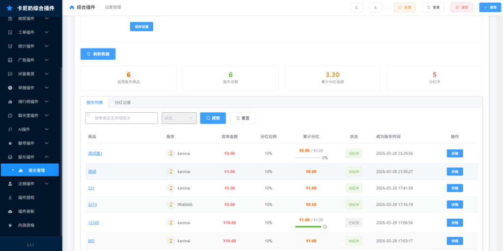Select the 股东列表 tab

point(95,102)
